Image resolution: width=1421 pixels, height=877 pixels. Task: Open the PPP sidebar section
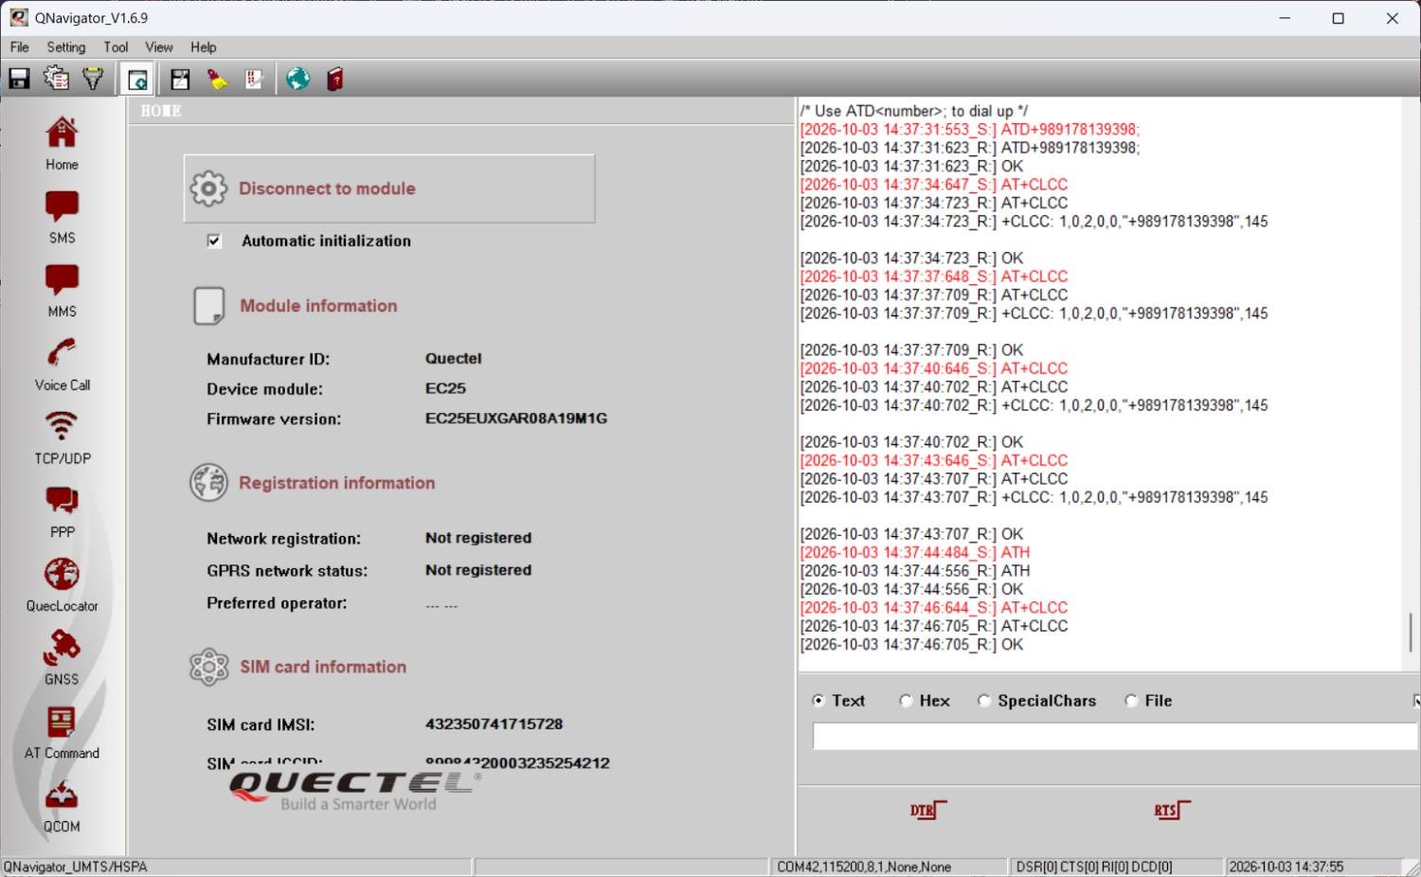62,511
